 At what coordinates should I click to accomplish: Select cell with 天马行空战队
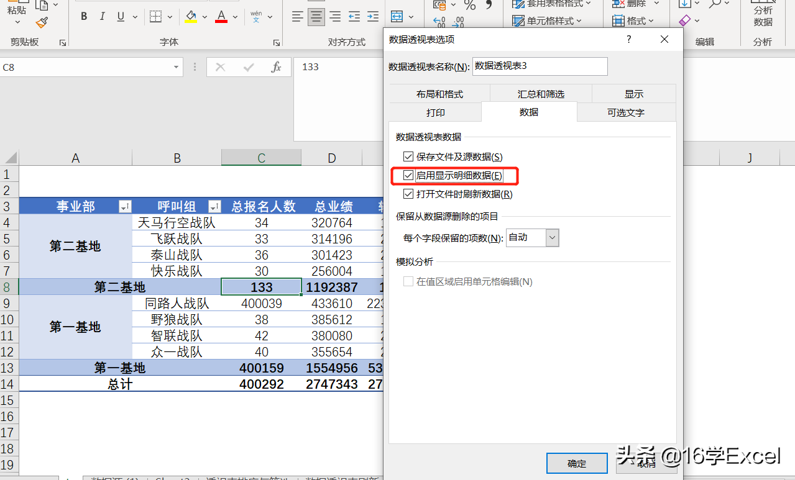177,222
